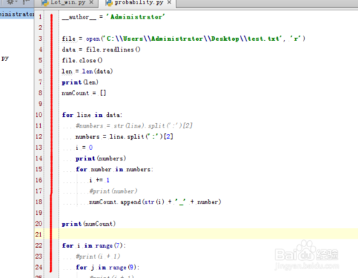This screenshot has height=278, width=358.
Task: Place cursor on the highlighted empty line 21
Action: (x=208, y=234)
